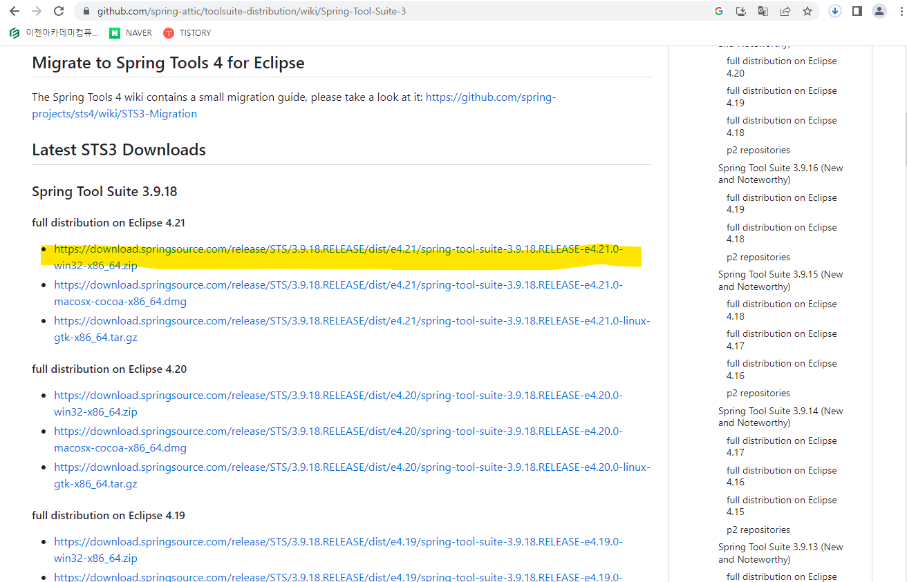Open sidebar Spring Tool Suite 3.9.15 link
Viewport: 907px width, 582px height.
click(780, 280)
